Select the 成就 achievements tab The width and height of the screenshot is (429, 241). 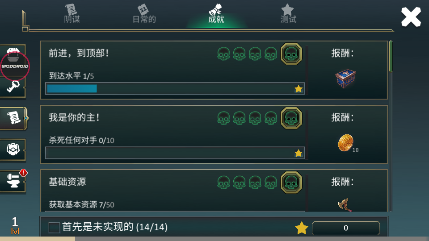point(216,14)
